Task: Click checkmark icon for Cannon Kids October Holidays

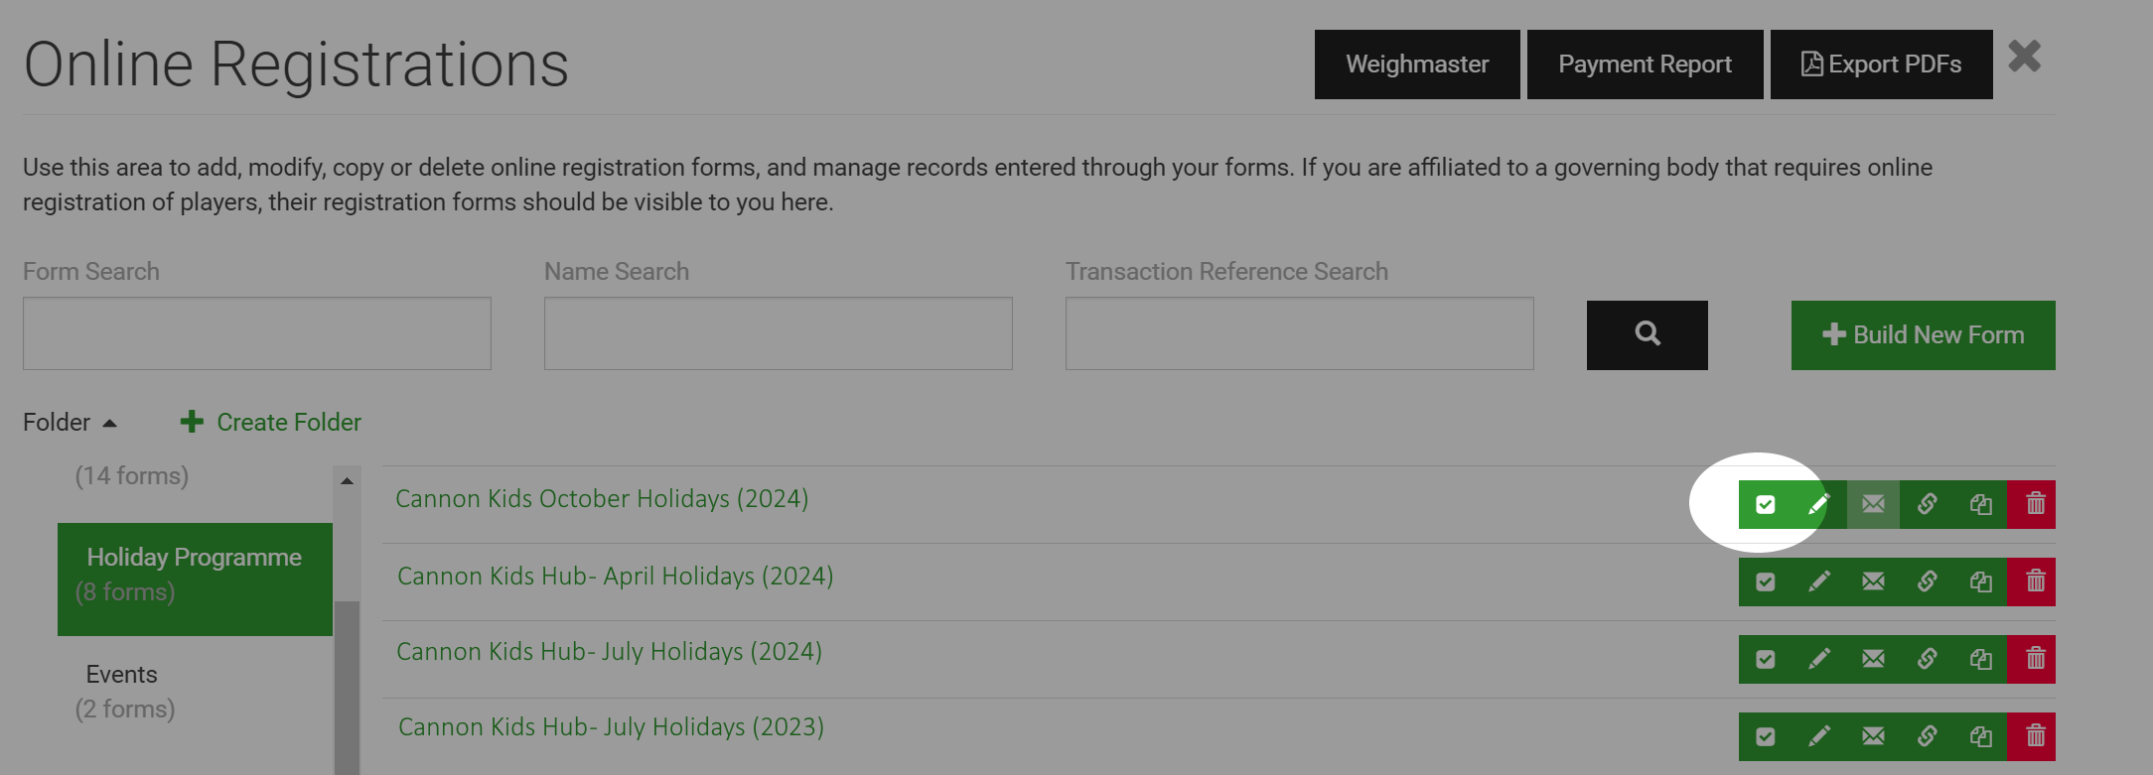Action: tap(1765, 504)
